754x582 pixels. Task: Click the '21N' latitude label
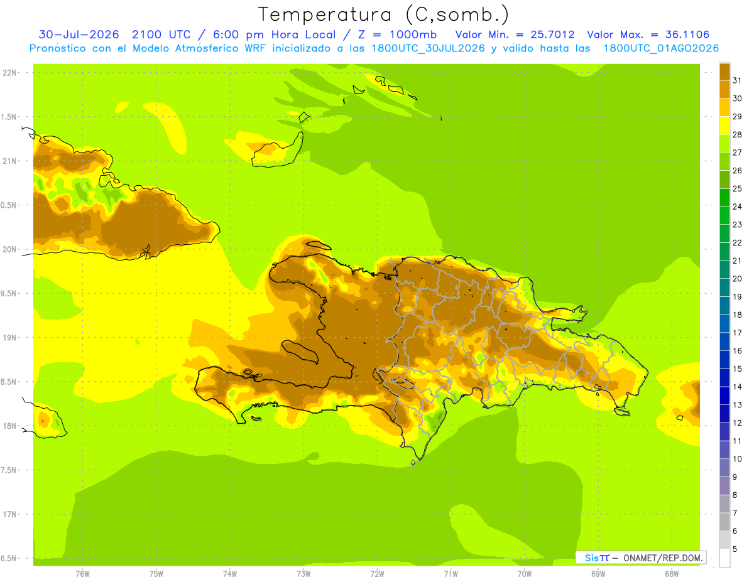tap(10, 161)
